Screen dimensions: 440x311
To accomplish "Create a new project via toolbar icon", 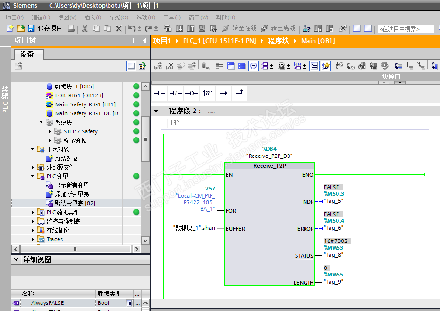I will point(10,28).
